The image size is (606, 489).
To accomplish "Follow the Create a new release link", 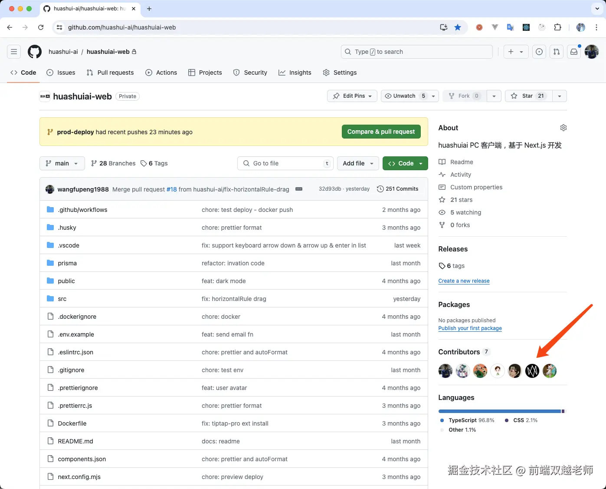I will pyautogui.click(x=464, y=281).
